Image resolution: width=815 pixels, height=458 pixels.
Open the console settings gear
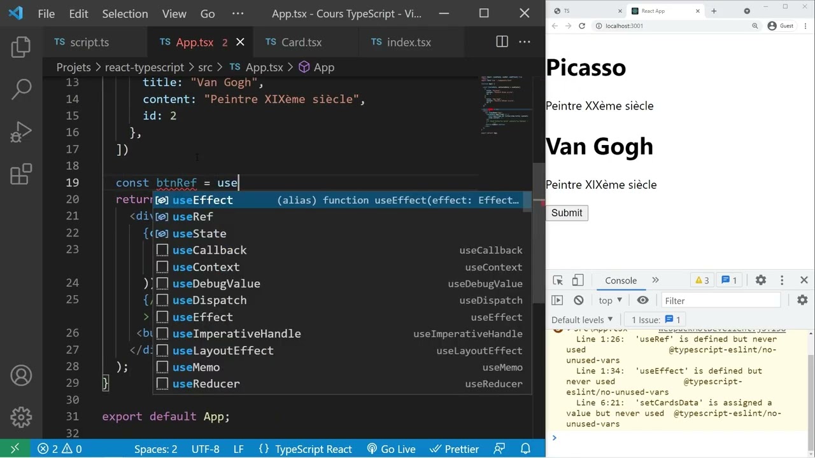(802, 300)
